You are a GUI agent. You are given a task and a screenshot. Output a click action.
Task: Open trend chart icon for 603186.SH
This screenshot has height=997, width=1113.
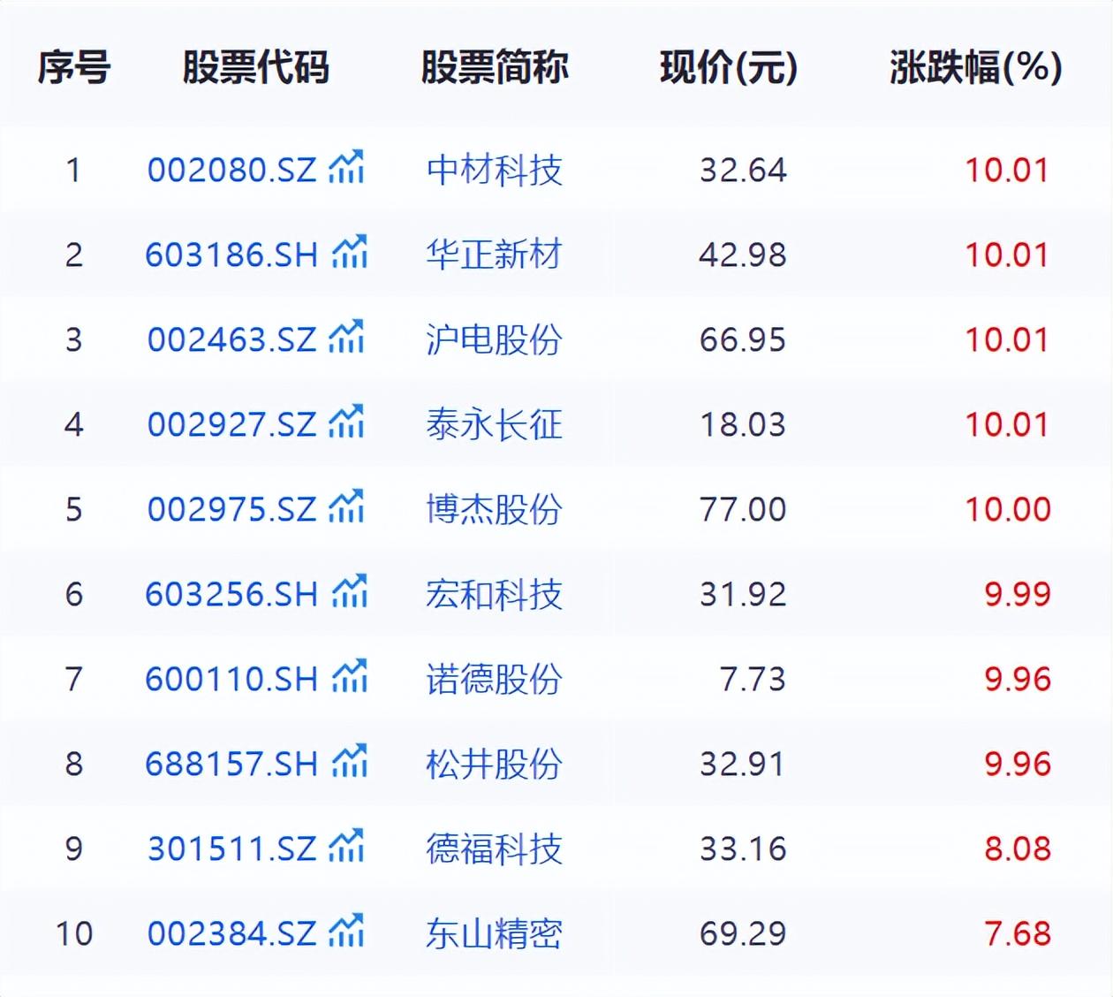point(349,252)
